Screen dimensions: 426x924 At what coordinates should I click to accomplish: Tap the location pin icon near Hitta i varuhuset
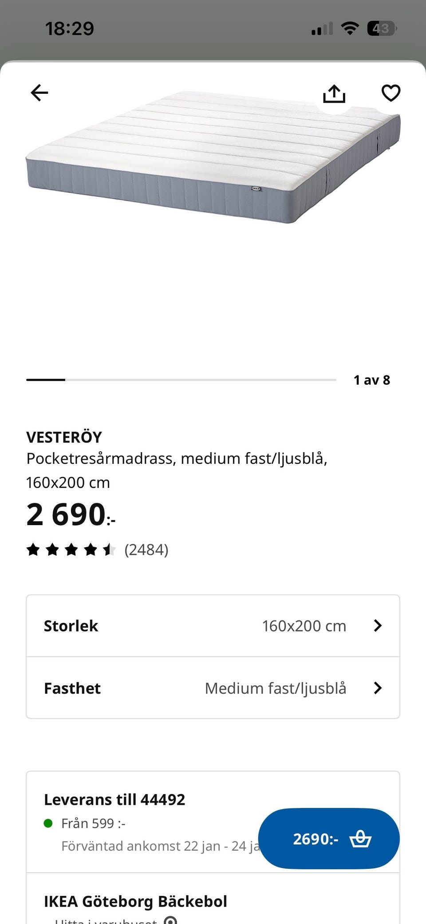pos(170,920)
